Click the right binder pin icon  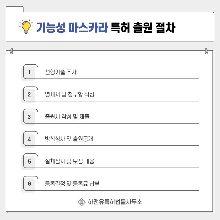coord(206,51)
